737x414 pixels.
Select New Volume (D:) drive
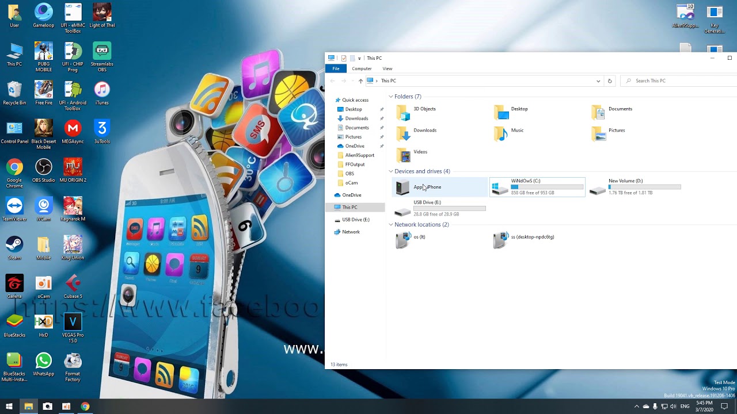635,187
